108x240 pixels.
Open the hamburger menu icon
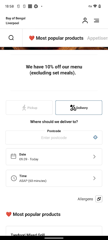coord(97,20)
